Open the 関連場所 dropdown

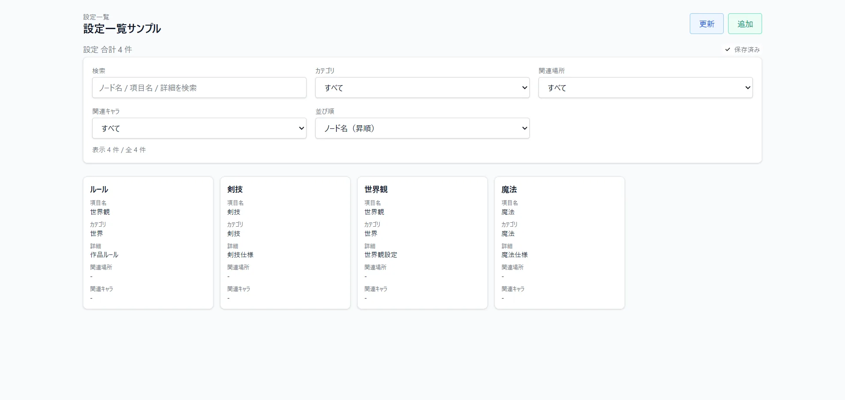(x=646, y=88)
